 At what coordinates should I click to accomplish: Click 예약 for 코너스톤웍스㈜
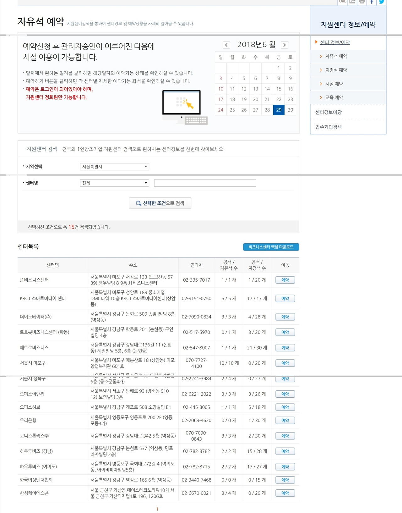[x=285, y=436]
